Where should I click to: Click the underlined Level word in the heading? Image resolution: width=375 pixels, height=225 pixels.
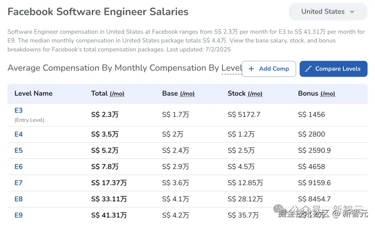[x=232, y=68]
